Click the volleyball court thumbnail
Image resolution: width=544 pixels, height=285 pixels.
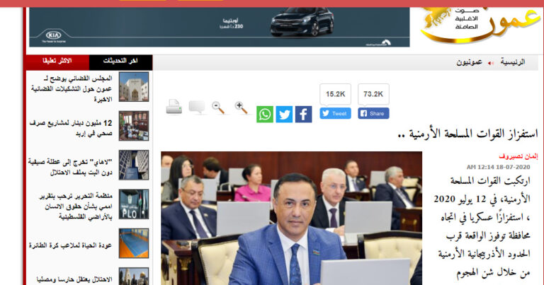(x=134, y=243)
